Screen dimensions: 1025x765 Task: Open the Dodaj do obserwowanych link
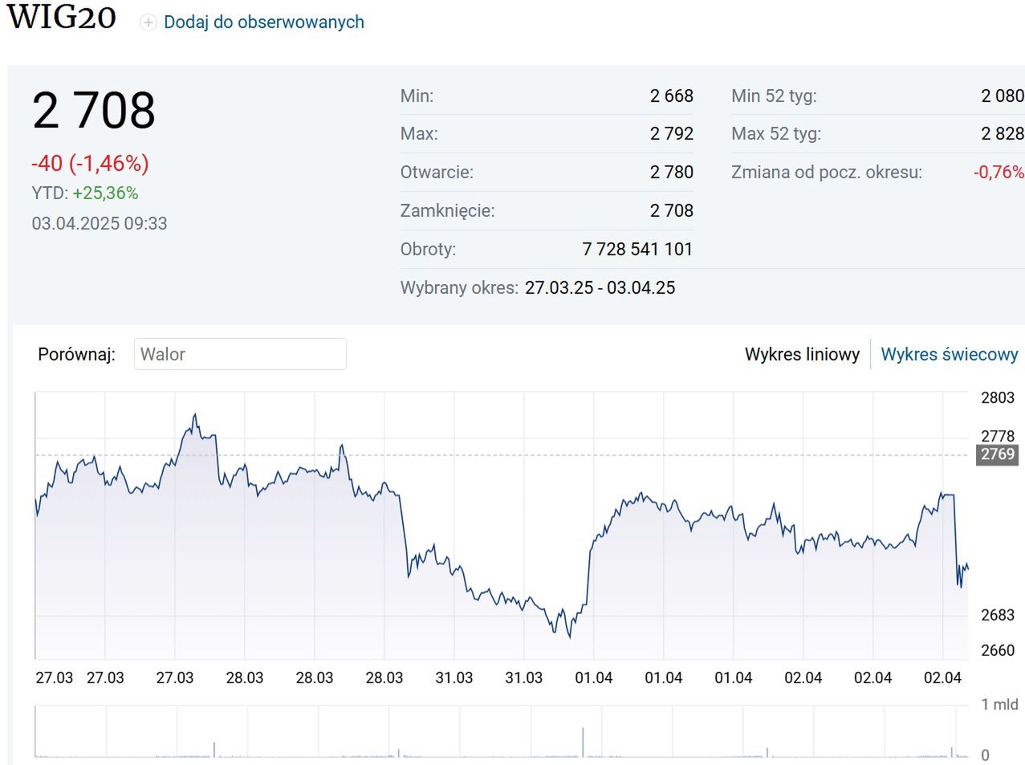(x=263, y=22)
